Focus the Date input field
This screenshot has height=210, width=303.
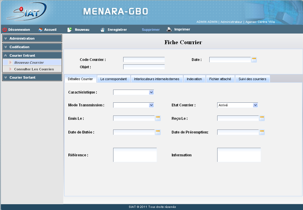[230, 60]
